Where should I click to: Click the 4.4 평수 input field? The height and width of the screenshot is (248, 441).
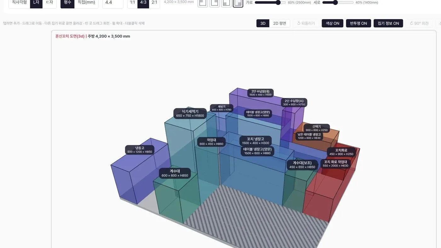pos(113,3)
